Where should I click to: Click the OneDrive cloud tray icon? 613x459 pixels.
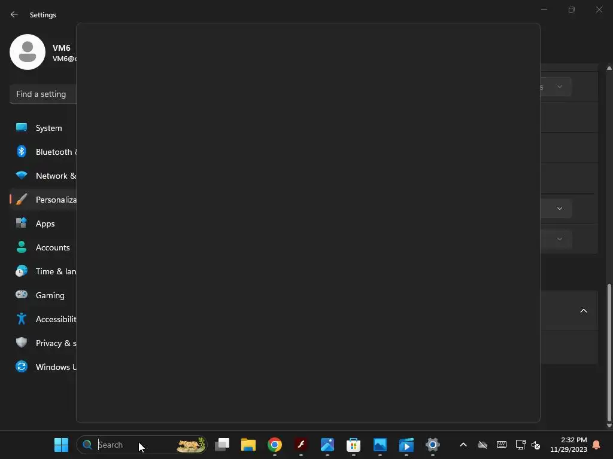[x=482, y=445]
